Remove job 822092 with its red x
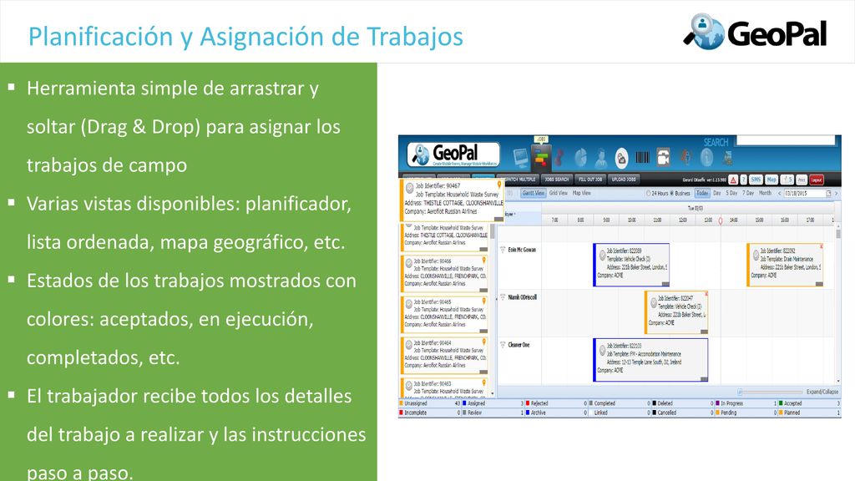The image size is (855, 481). [x=822, y=247]
